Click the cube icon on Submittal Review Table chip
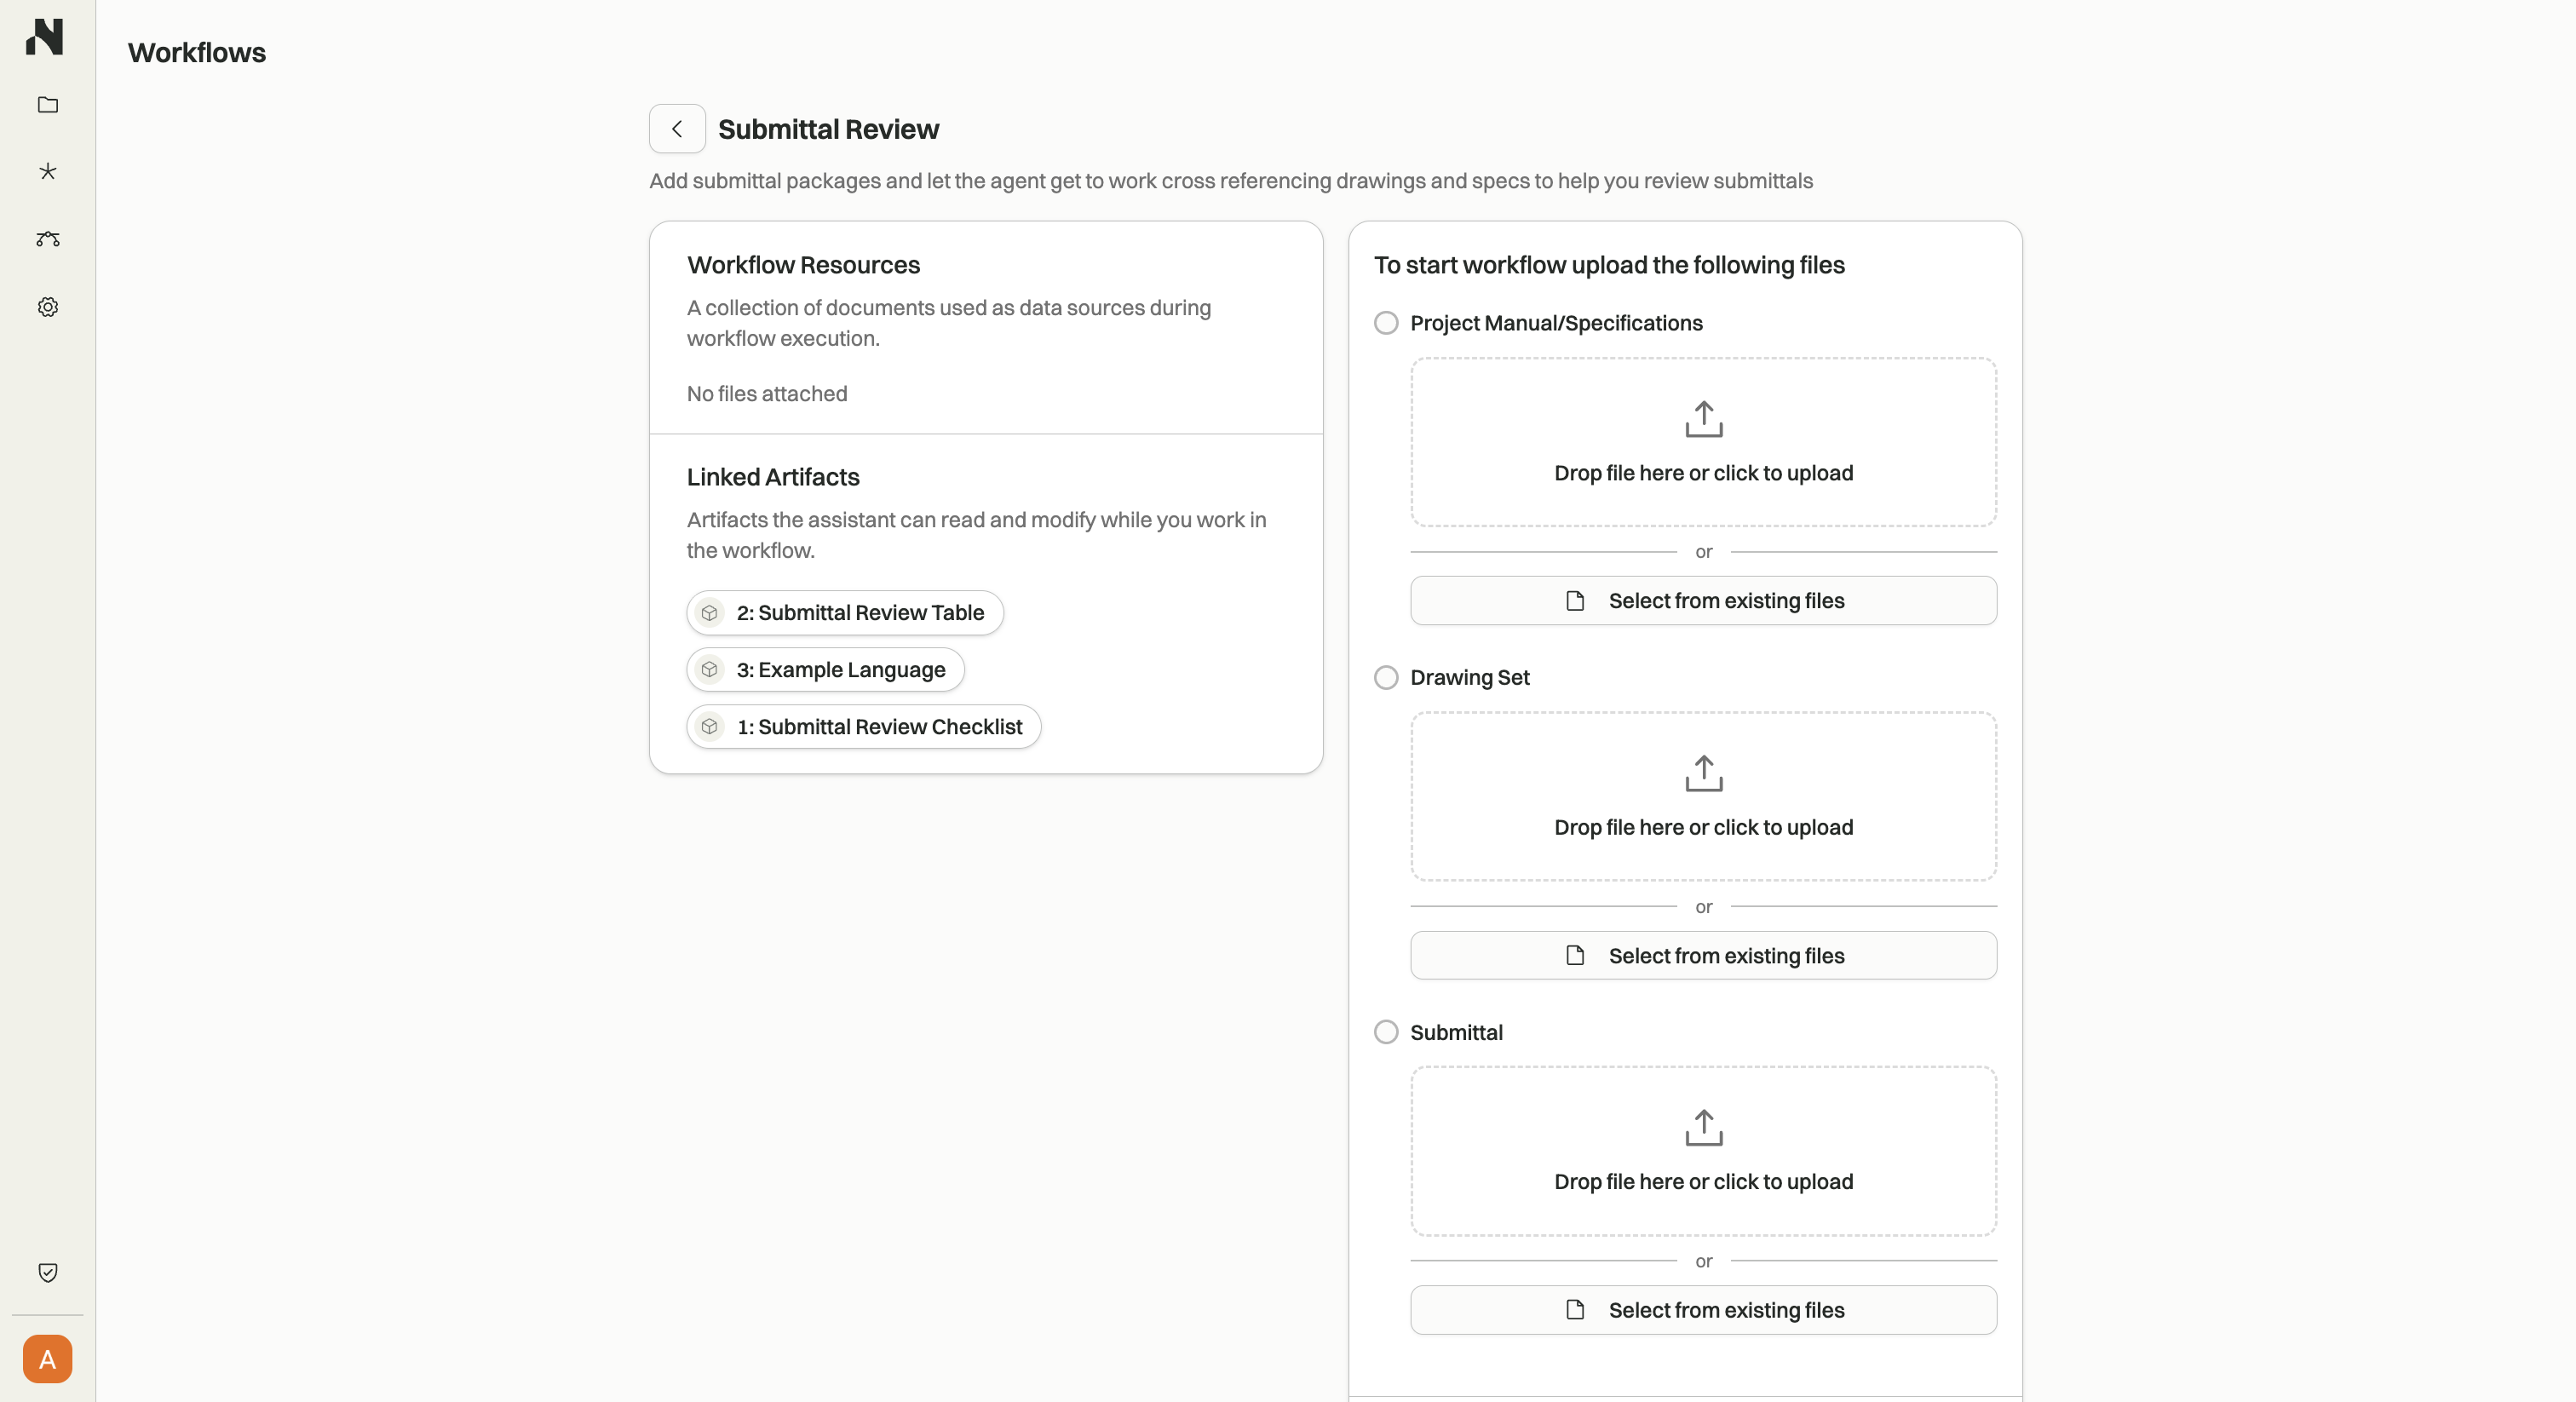 pyautogui.click(x=710, y=613)
